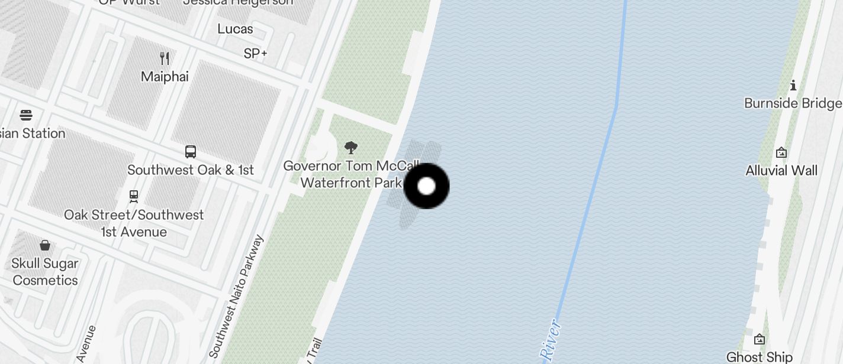Select the SP+ parking label
The height and width of the screenshot is (364, 843).
pos(256,54)
